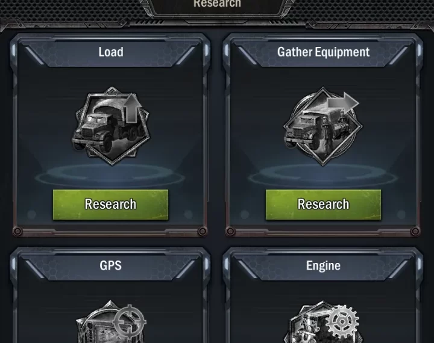The image size is (434, 343).
Task: Open the GPS research emblem icon
Action: coord(111,322)
